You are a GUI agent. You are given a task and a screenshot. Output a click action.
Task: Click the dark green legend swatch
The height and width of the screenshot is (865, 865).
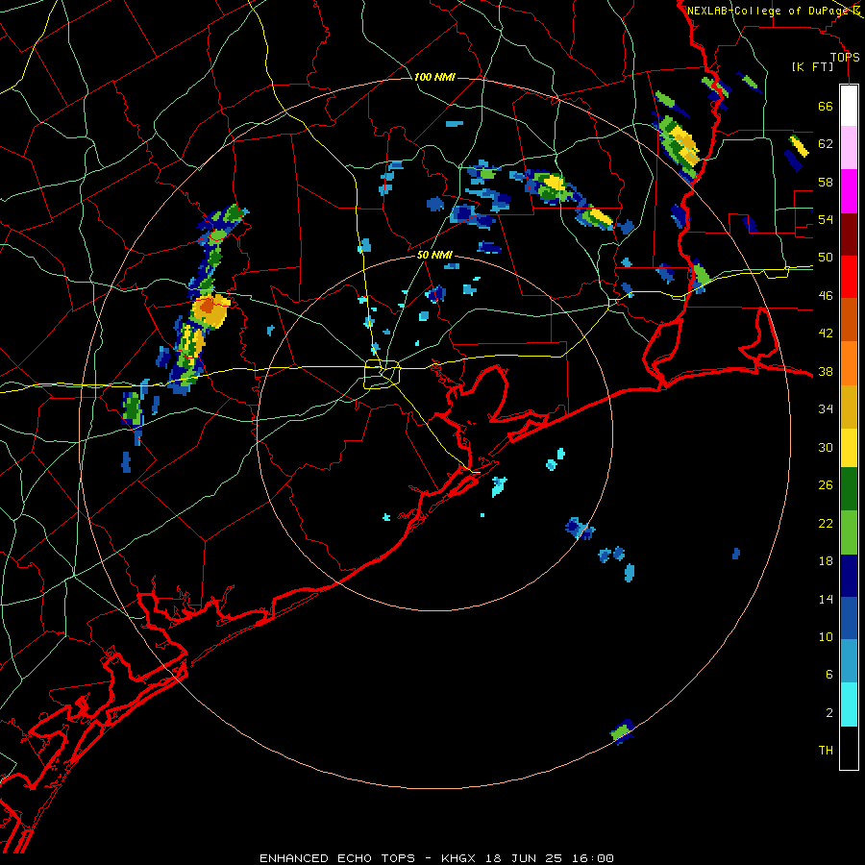(x=849, y=489)
